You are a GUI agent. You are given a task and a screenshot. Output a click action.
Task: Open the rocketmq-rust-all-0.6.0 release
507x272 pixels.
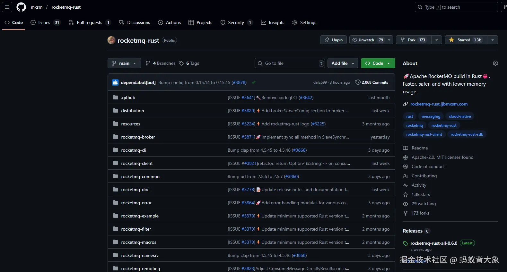tap(434, 243)
